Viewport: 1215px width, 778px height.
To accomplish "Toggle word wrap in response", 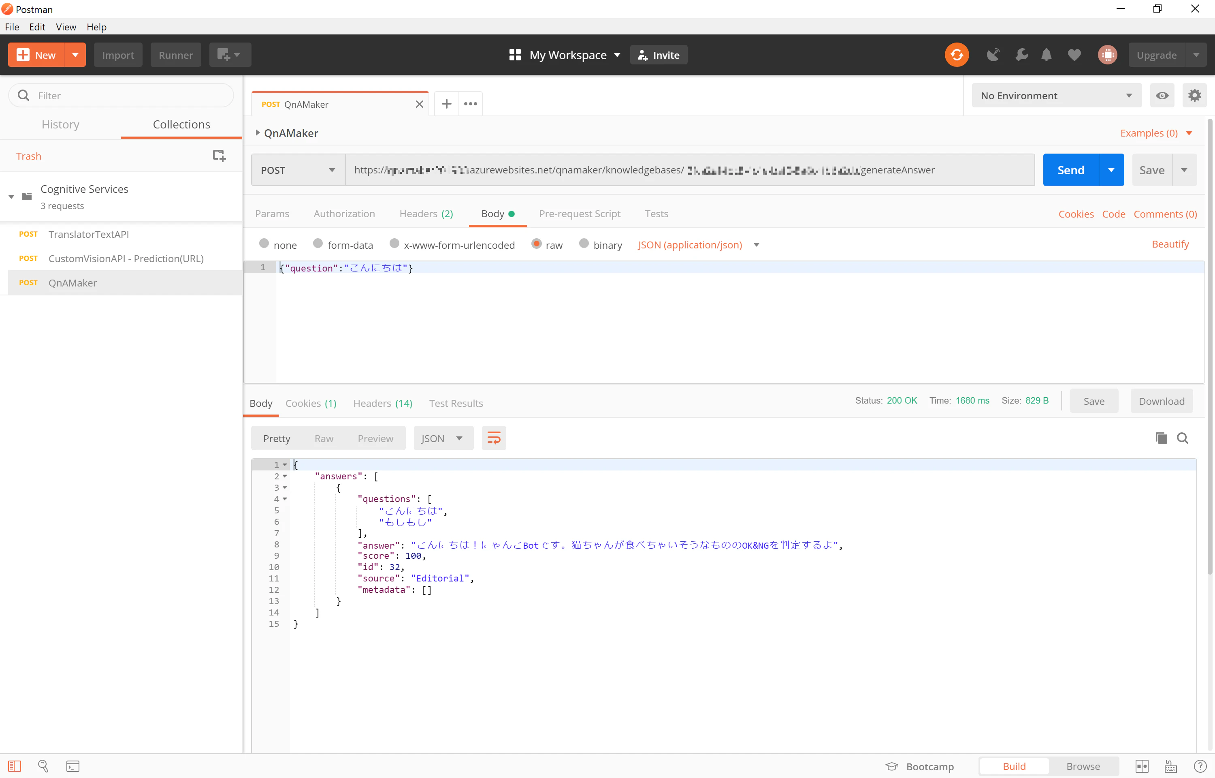I will (x=494, y=438).
